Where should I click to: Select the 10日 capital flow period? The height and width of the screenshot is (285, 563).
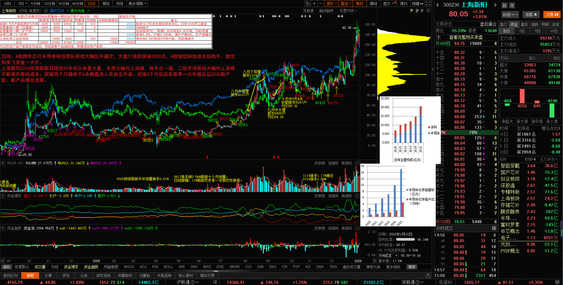pyautogui.click(x=554, y=31)
